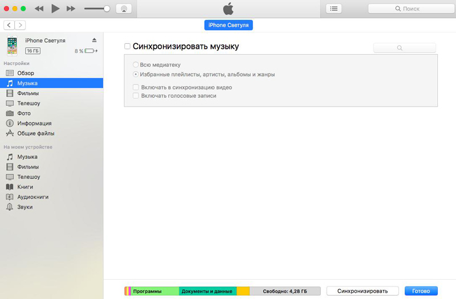Click the Книги book icon
Image resolution: width=456 pixels, height=299 pixels.
tap(10, 187)
